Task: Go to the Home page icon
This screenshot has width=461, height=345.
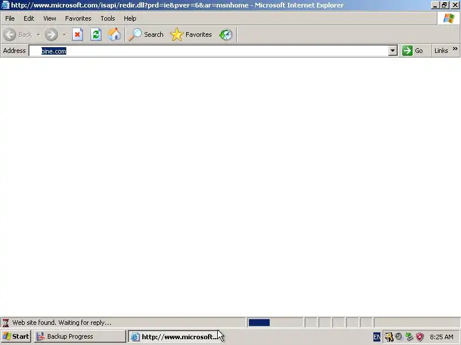Action: coord(114,34)
